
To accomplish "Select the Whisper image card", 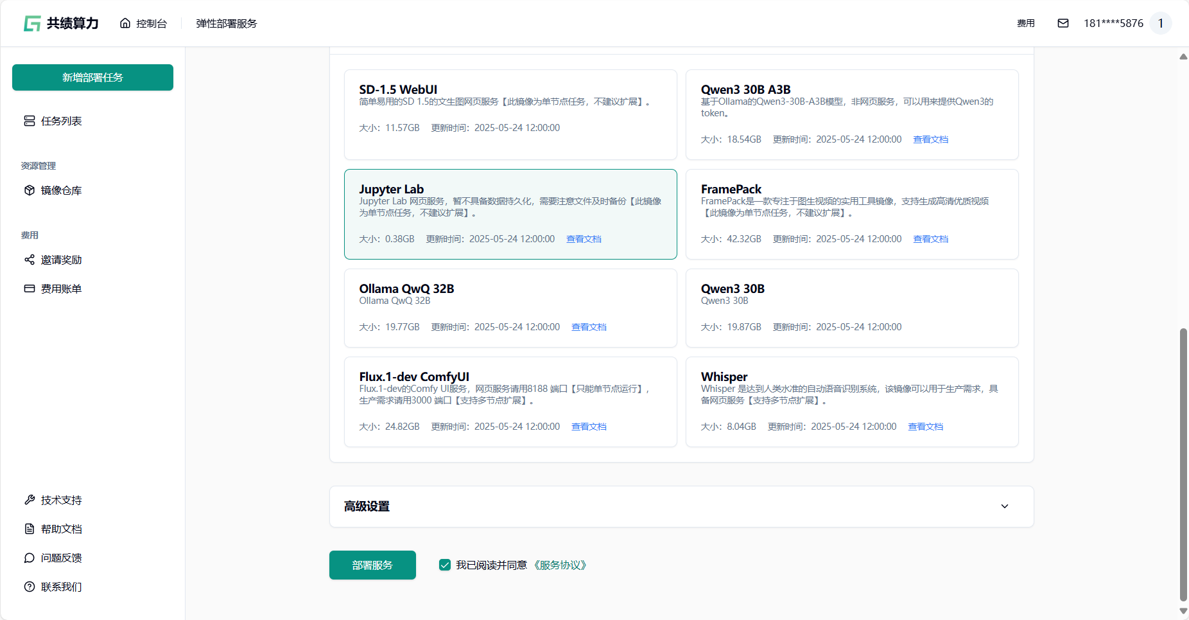I will [x=851, y=402].
